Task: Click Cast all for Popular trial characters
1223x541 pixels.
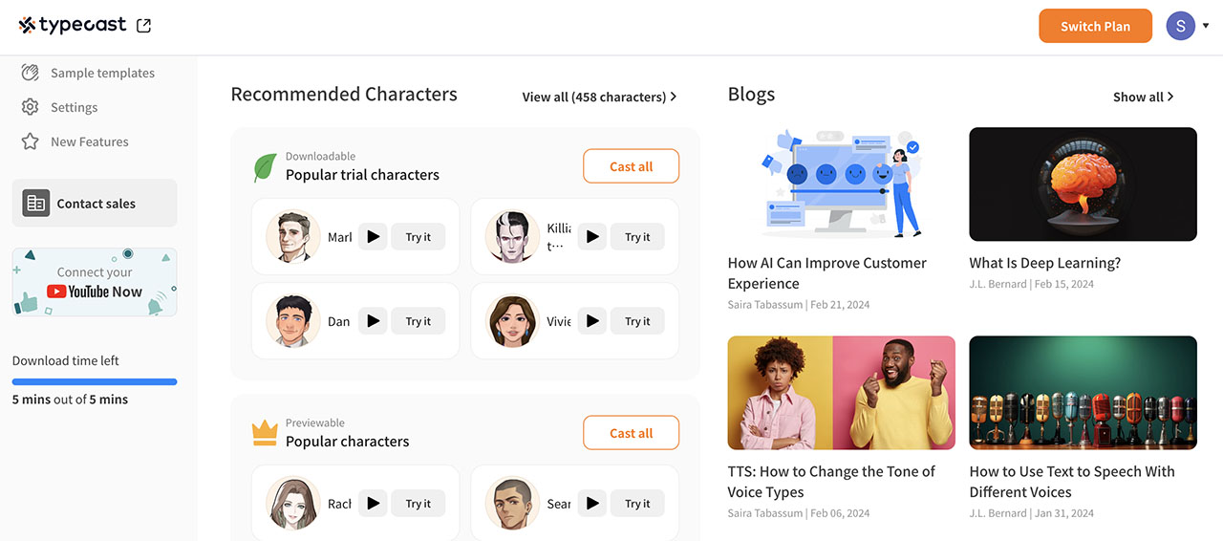Action: 631,166
